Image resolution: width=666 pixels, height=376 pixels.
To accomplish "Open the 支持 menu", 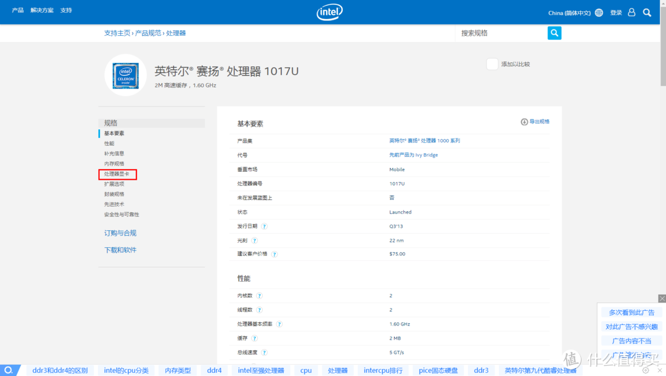I will 66,10.
